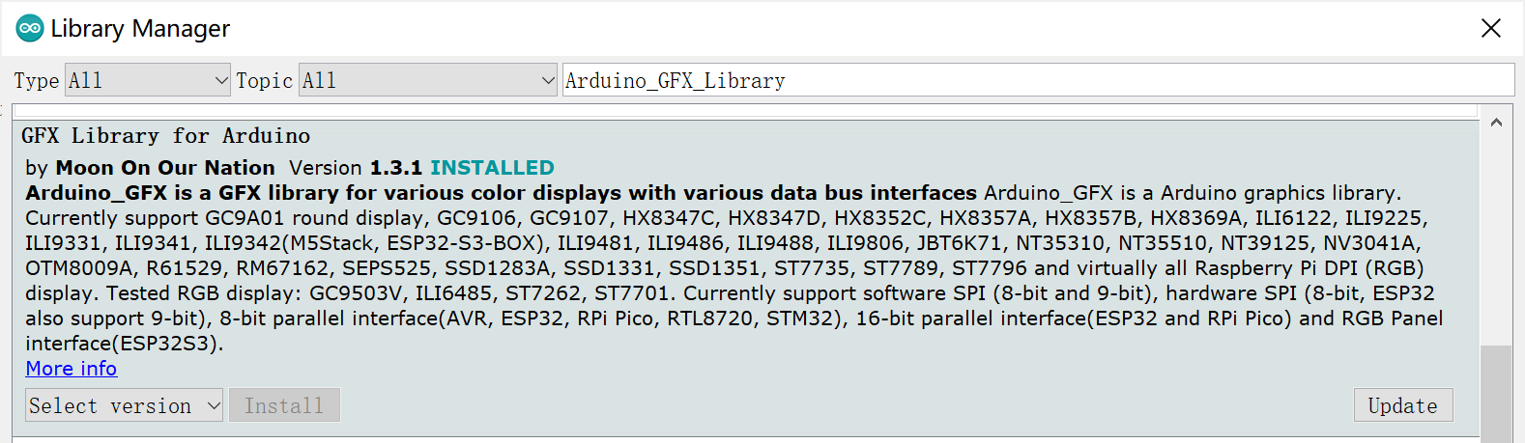Click the vertical scrollbar thumb
Screen dimensions: 1525x443
pos(1496,394)
